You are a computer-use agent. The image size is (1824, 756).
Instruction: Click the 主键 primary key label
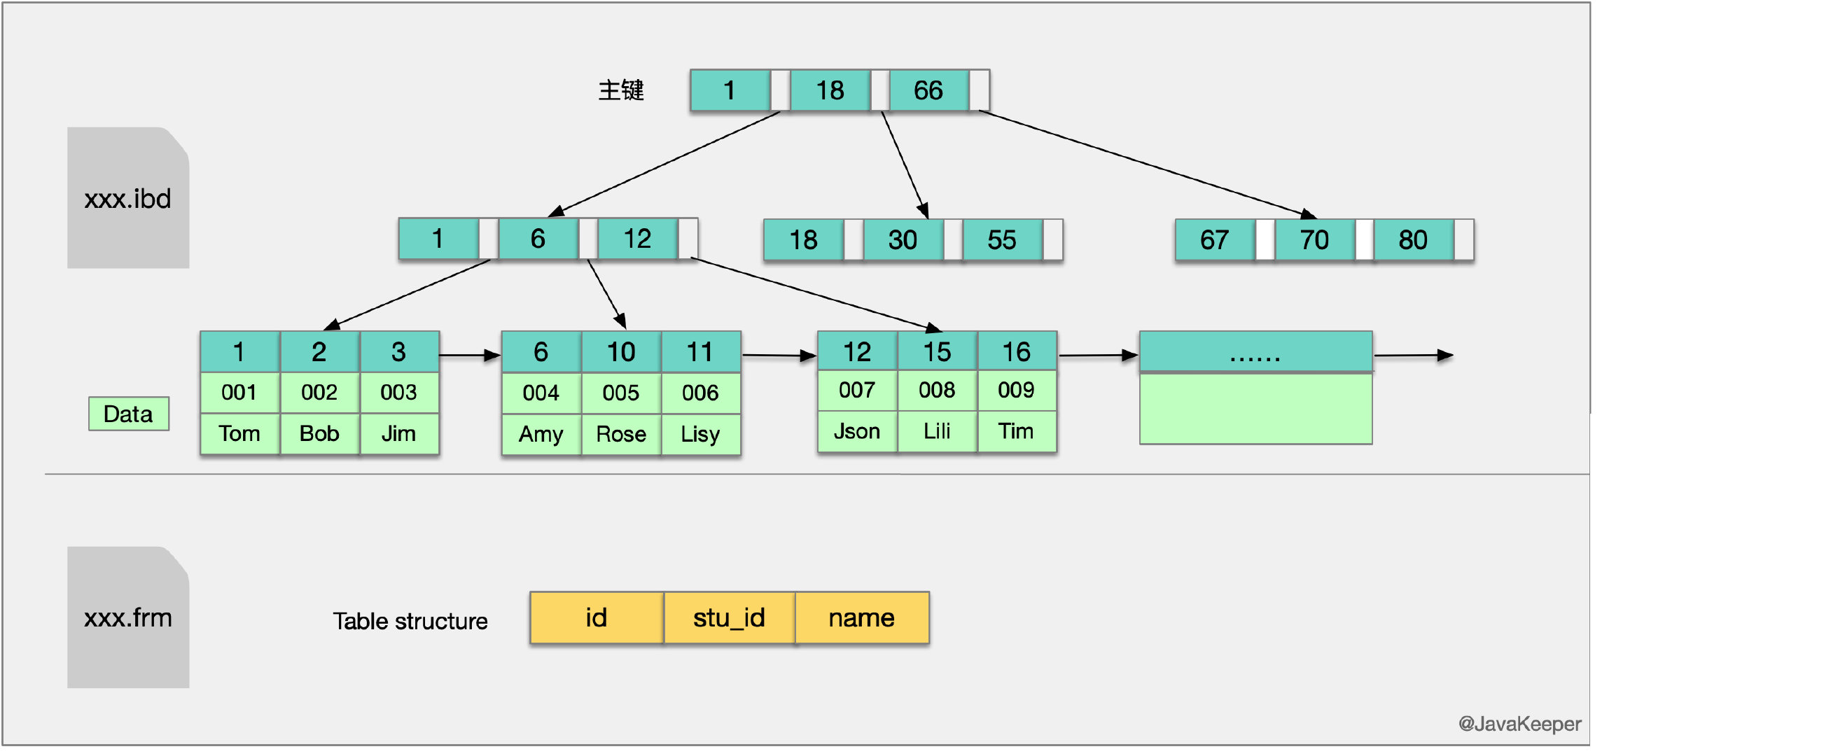pos(621,90)
